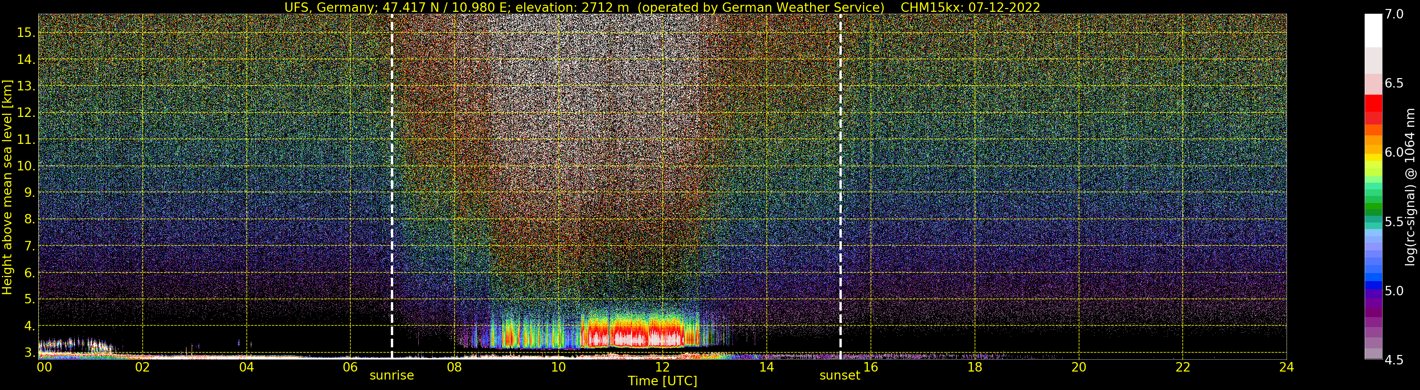Viewport: 1420px width, 390px height.
Task: Click the "7.0" colorbar tick value
Action: [1394, 14]
